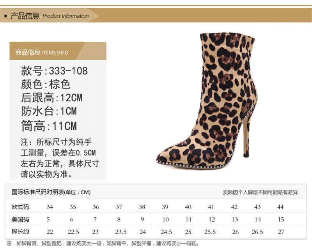This screenshot has height=251, width=312.
Task: Select EU size 44 cell
Action: (x=280, y=207)
